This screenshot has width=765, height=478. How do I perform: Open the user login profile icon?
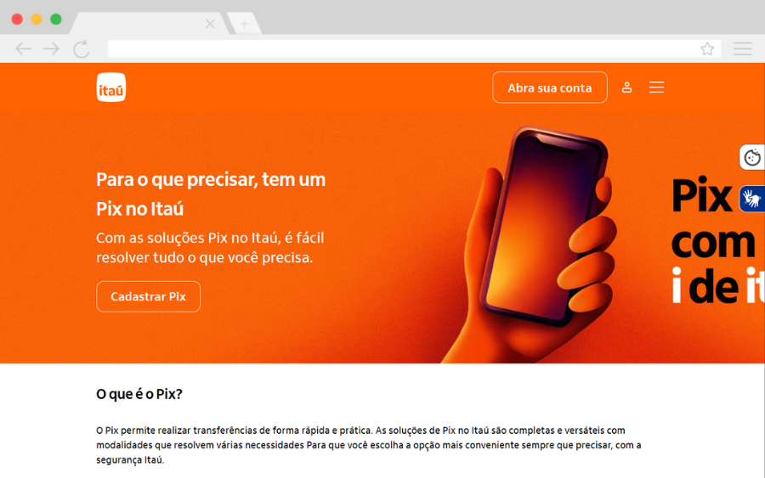(x=627, y=87)
